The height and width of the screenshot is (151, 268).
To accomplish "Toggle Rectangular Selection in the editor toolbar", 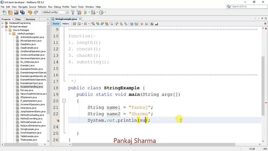I will (111, 24).
